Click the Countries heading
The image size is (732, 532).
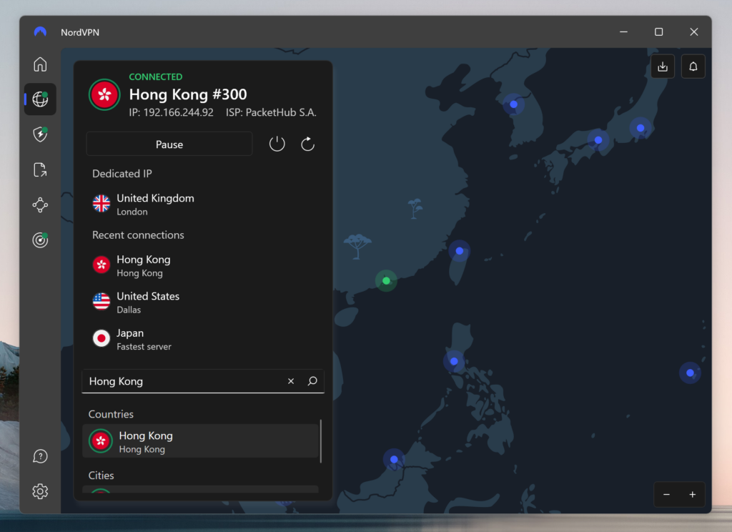point(111,414)
